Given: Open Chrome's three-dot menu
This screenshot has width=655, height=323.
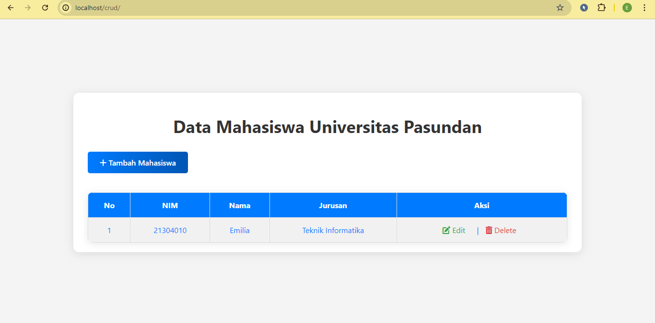Looking at the screenshot, I should tap(644, 8).
